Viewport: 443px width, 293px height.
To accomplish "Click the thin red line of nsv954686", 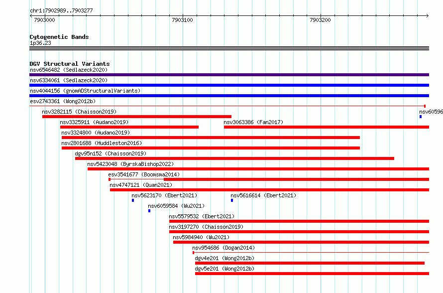I will point(311,252).
